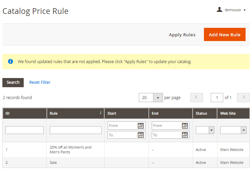Open the 20% off Women's Pants rule row

70,150
